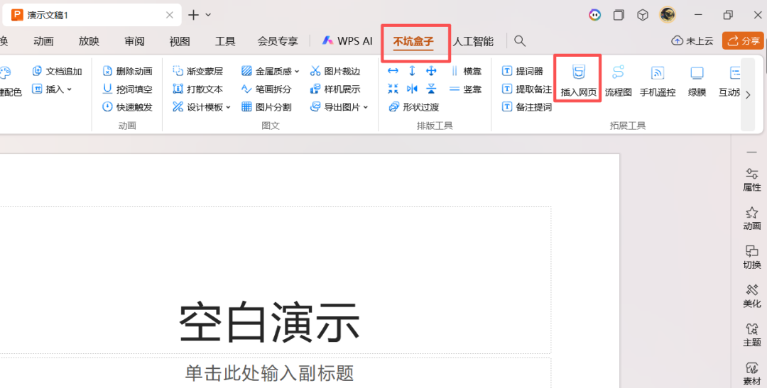Add a new tab with the plus button
Image resolution: width=767 pixels, height=388 pixels.
click(x=194, y=15)
